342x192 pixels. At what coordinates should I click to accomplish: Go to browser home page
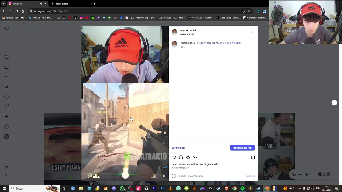[23, 11]
